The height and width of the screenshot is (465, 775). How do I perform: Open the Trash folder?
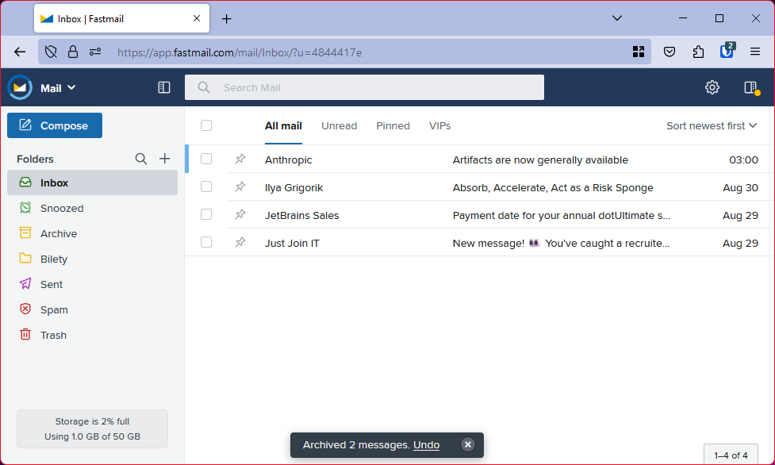point(93,335)
